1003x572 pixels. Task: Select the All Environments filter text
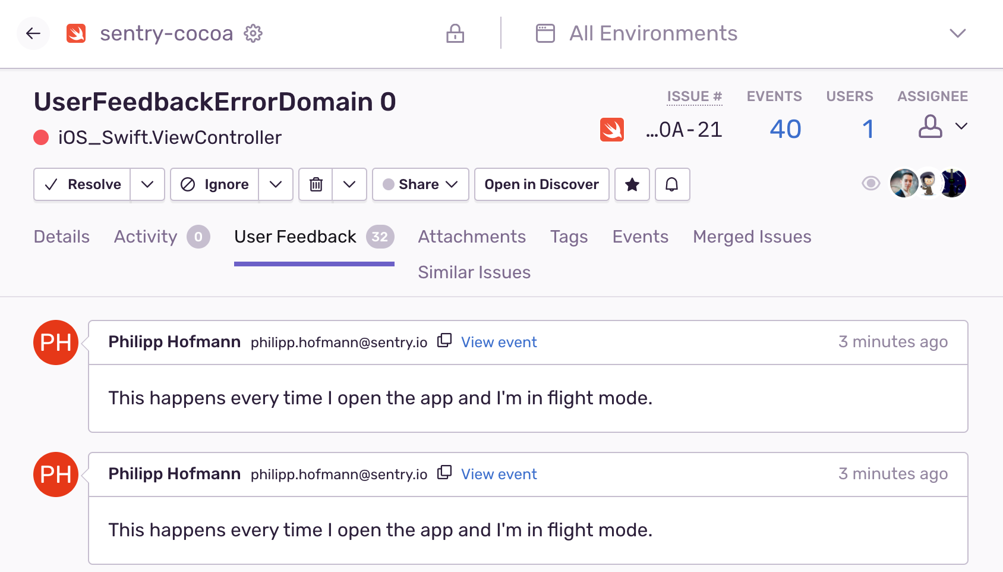(x=653, y=33)
